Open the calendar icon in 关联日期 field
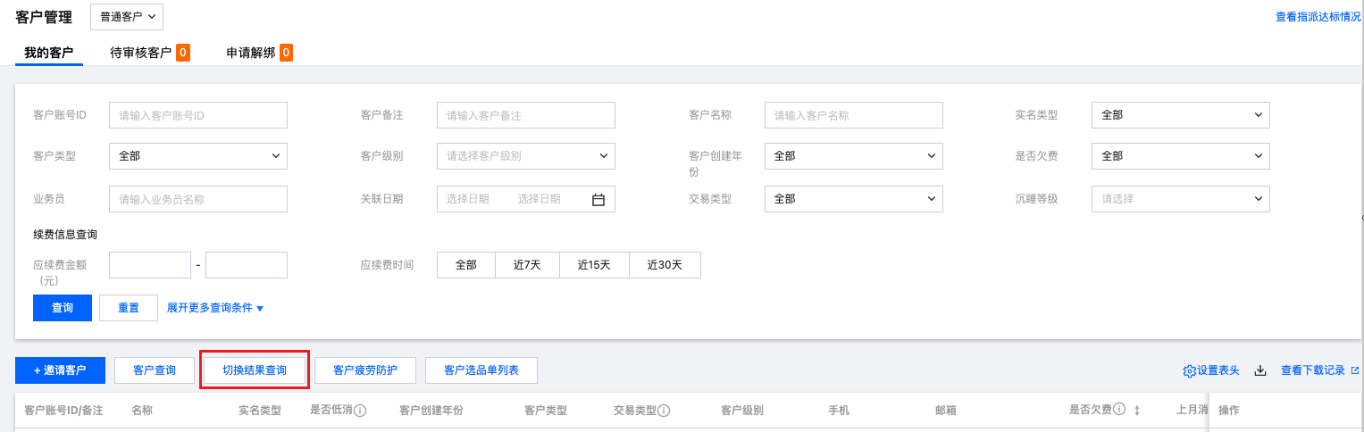Image resolution: width=1364 pixels, height=432 pixels. [598, 199]
